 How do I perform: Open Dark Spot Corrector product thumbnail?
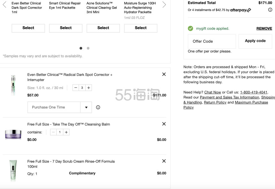click(13, 85)
